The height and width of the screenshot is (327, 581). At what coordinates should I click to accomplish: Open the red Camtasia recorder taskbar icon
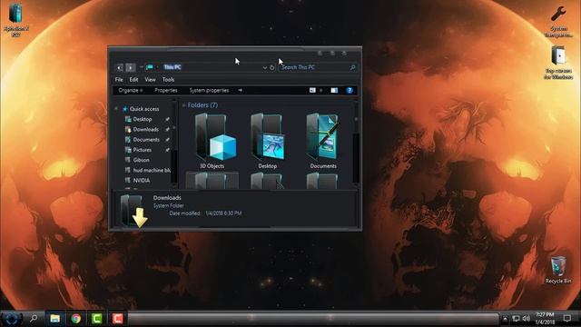[x=117, y=319]
